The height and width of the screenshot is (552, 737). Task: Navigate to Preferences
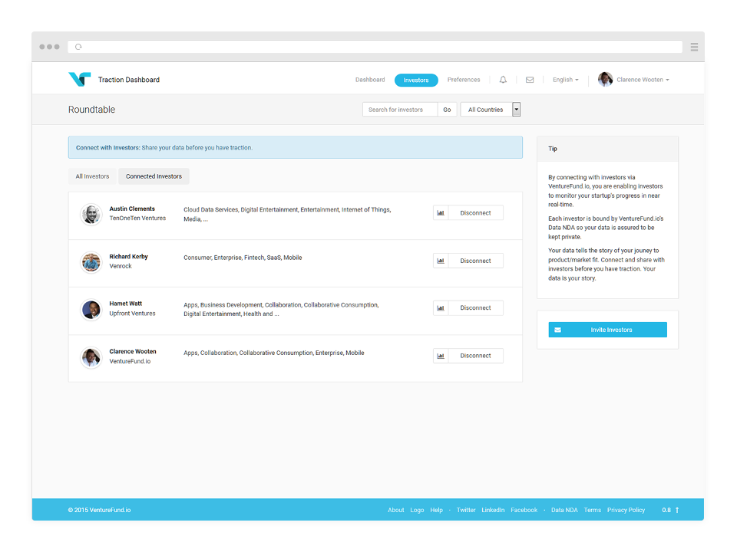(464, 79)
